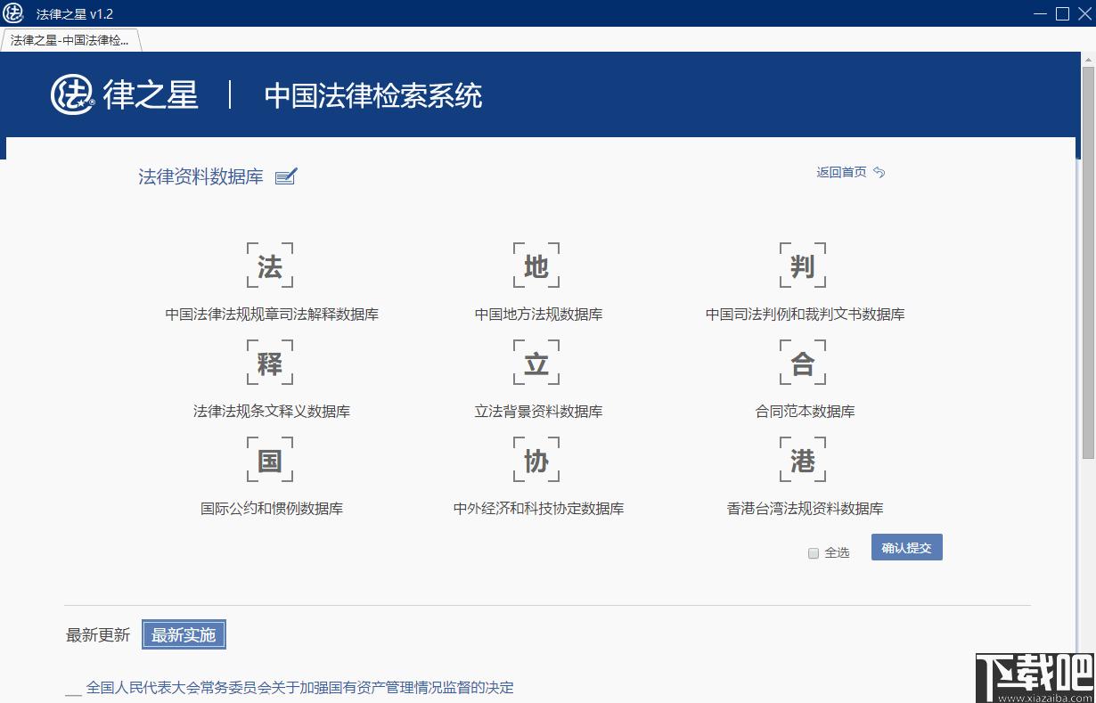Viewport: 1096px width, 703px height.
Task: Open 中外经济和科技协定数据库 label
Action: pos(539,509)
